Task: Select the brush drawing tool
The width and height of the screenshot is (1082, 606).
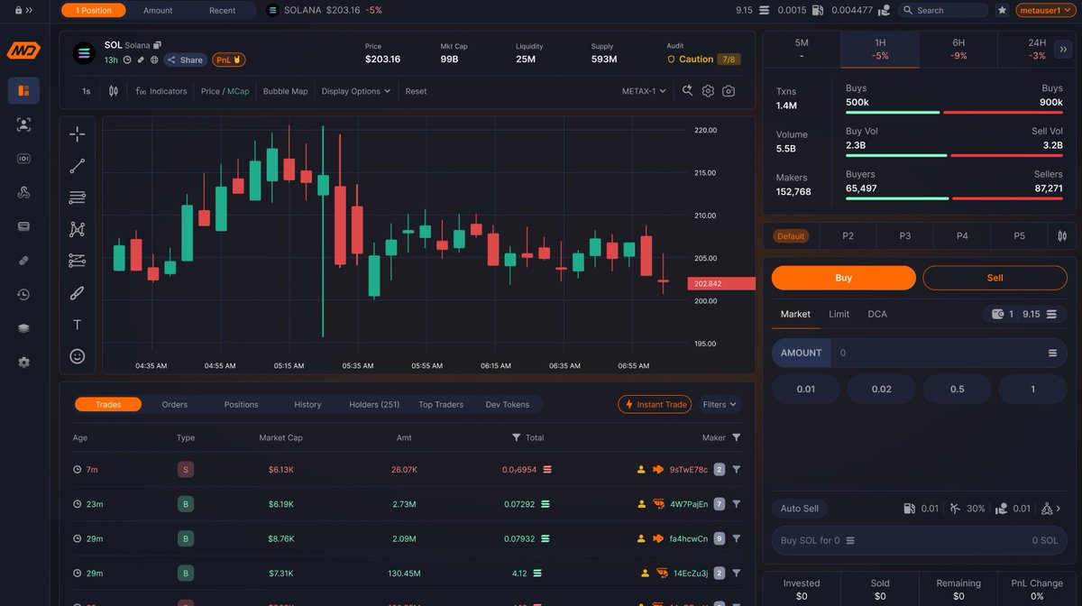Action: (x=77, y=292)
